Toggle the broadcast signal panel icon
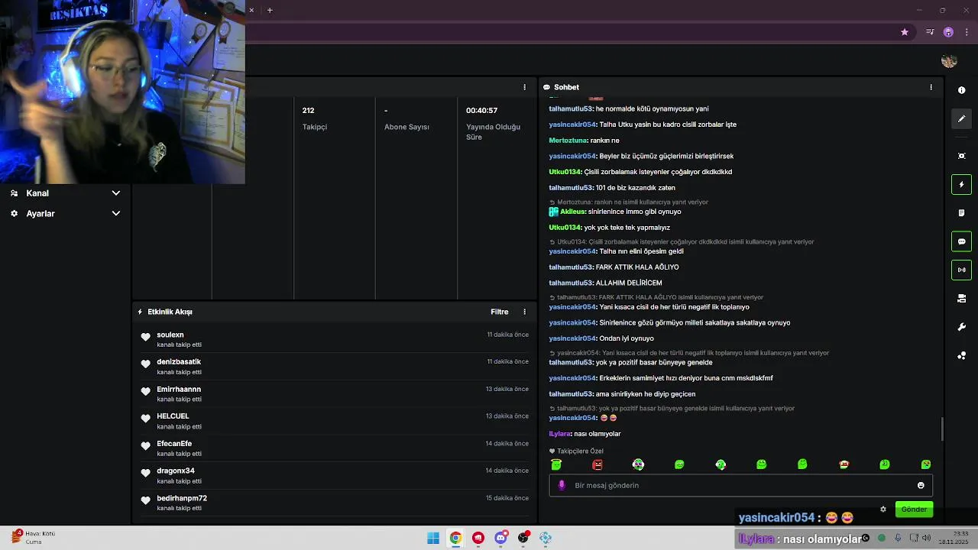978x550 pixels. [961, 270]
